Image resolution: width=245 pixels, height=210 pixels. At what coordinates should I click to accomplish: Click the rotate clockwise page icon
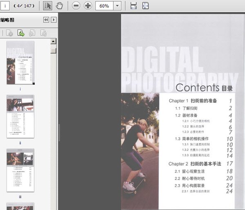click(43, 33)
